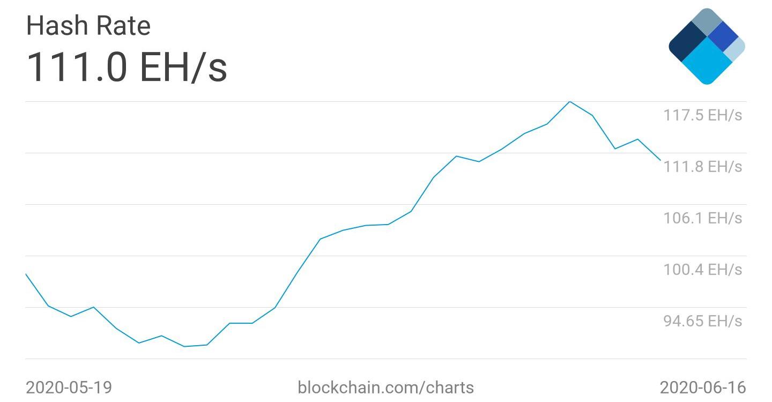The width and height of the screenshot is (772, 402).
Task: Select the 2020-06-16 end date
Action: click(x=702, y=387)
